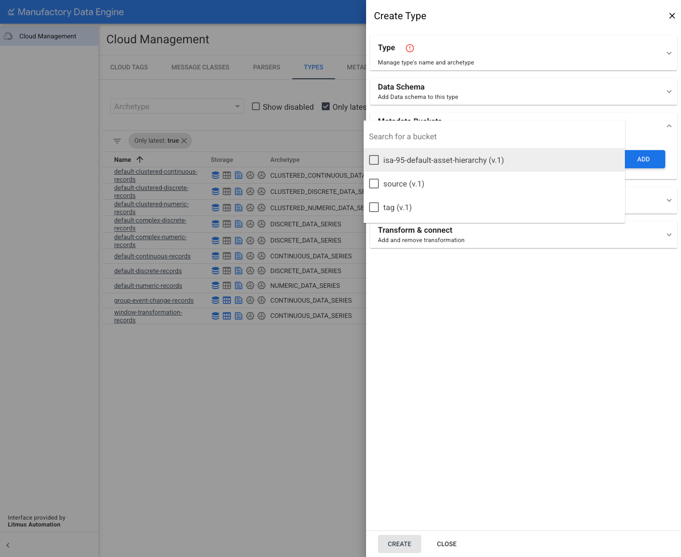Click table storage icon for group-event-change-records

(x=227, y=301)
